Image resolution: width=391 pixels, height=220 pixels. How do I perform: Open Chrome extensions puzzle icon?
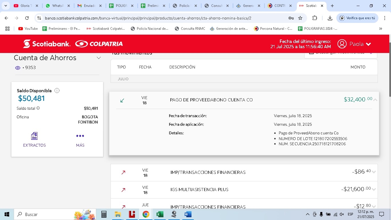pyautogui.click(x=315, y=18)
